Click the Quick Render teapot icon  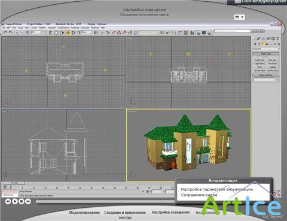pos(209,33)
